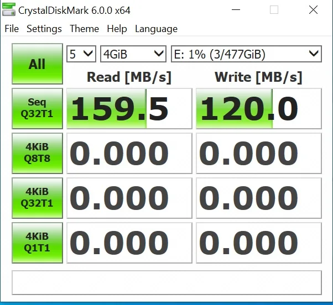Start the 4KiB Q1T1 test
333x305 pixels.
coord(37,243)
